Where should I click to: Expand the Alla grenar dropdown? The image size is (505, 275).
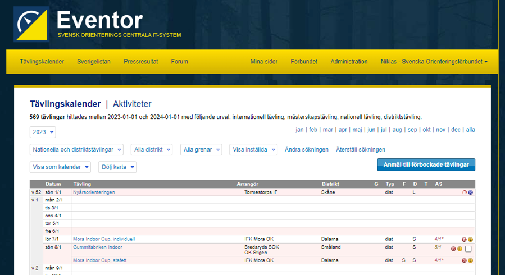pyautogui.click(x=201, y=149)
